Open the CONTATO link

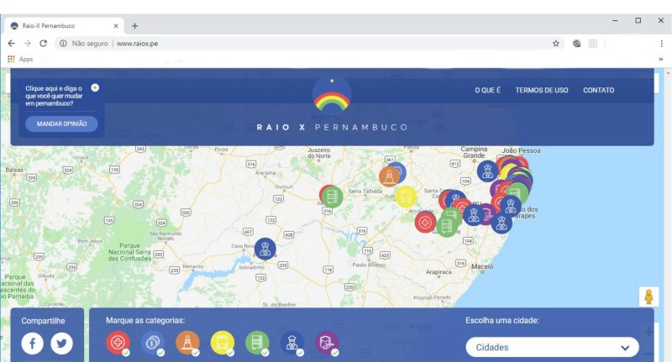tap(598, 91)
